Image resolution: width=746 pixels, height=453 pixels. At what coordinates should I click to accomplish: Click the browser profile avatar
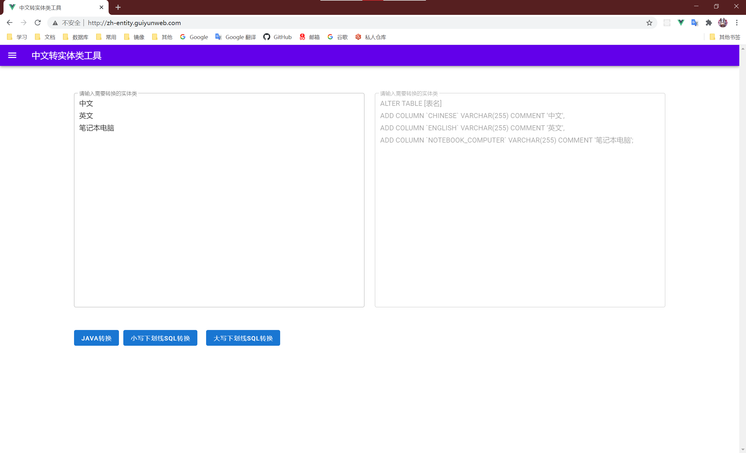point(723,22)
